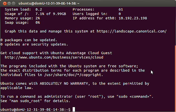The width and height of the screenshot is (176, 112).
Task: Click the cursor block at the prompt
Action: click(74, 110)
